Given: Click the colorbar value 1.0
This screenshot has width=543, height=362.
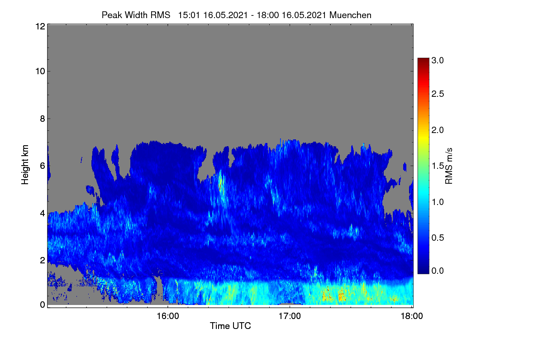Looking at the screenshot, I should pos(438,201).
